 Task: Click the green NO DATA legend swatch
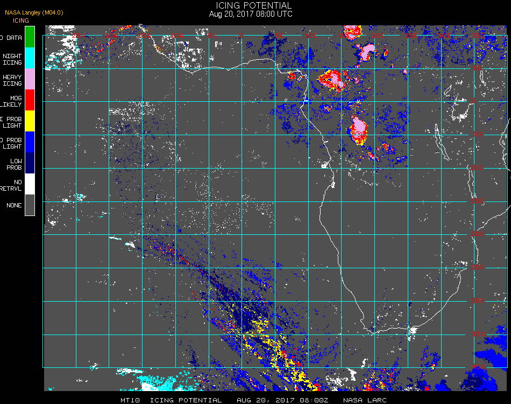(30, 37)
